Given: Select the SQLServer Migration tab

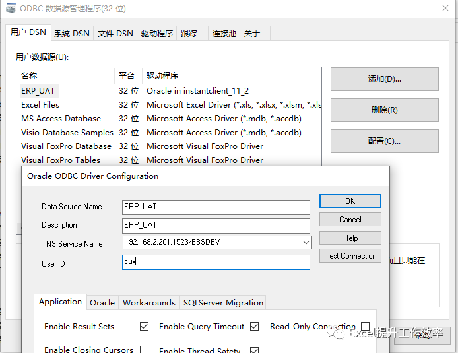Looking at the screenshot, I should click(223, 302).
